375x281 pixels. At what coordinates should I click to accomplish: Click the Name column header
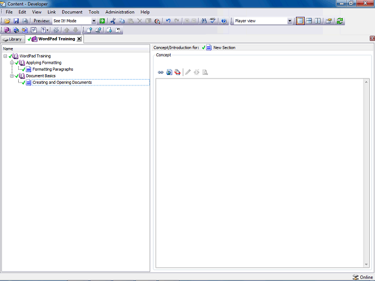76,49
